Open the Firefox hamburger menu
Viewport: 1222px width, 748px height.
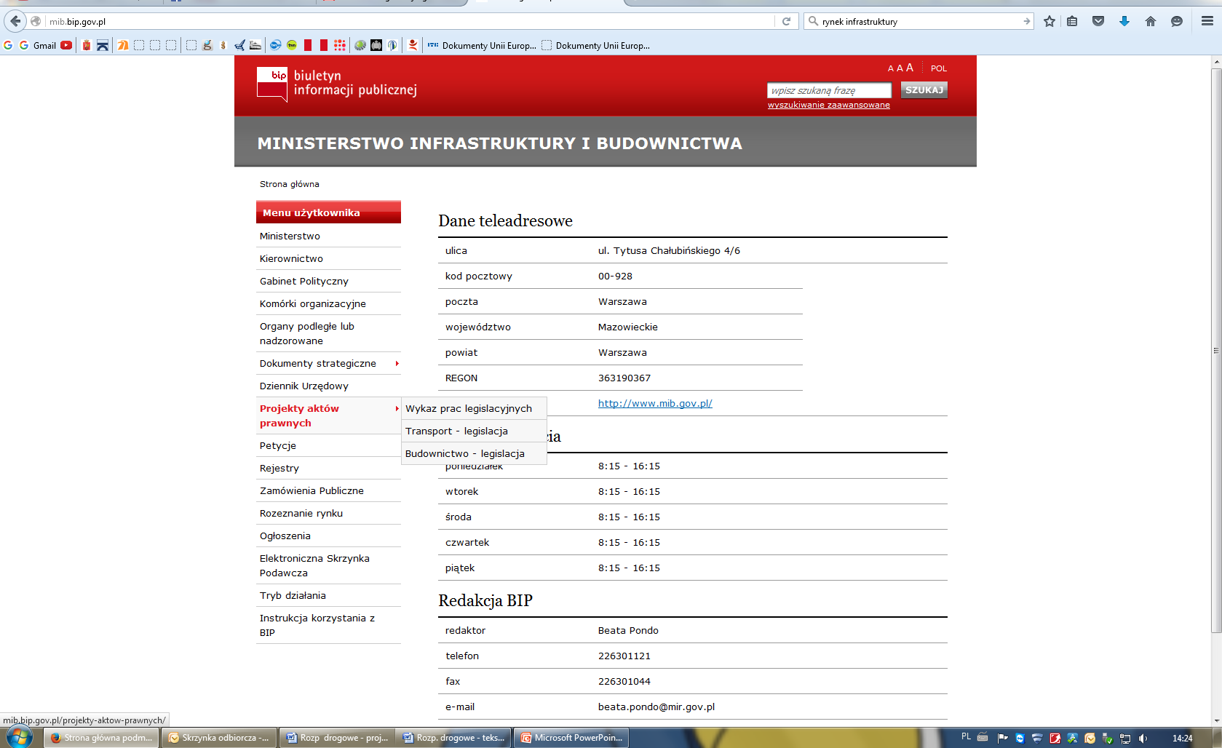pos(1207,21)
